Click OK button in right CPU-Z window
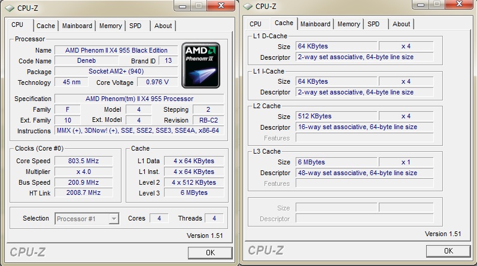This screenshot has width=477, height=266. (x=448, y=251)
